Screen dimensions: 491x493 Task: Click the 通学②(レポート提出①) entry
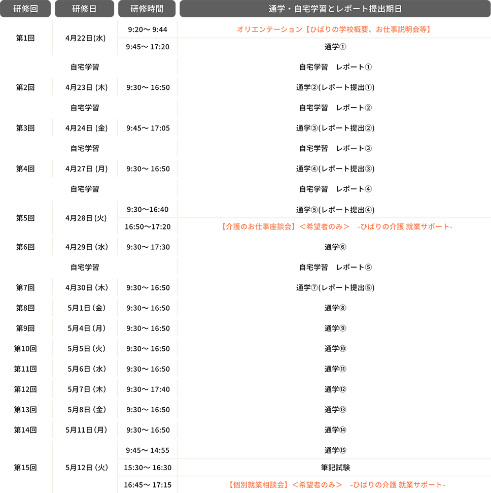pyautogui.click(x=335, y=87)
